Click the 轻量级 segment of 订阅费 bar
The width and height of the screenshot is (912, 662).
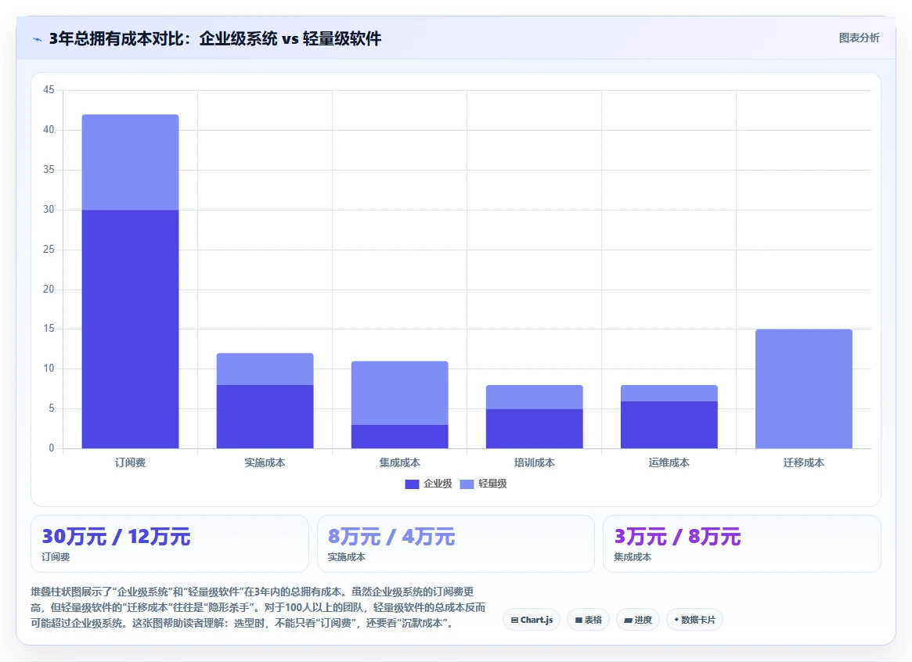(130, 162)
